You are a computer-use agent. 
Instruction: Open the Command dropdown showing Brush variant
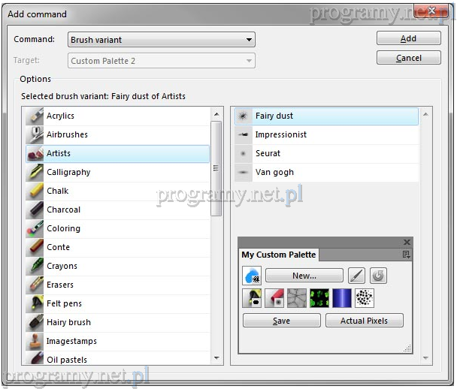click(x=161, y=40)
